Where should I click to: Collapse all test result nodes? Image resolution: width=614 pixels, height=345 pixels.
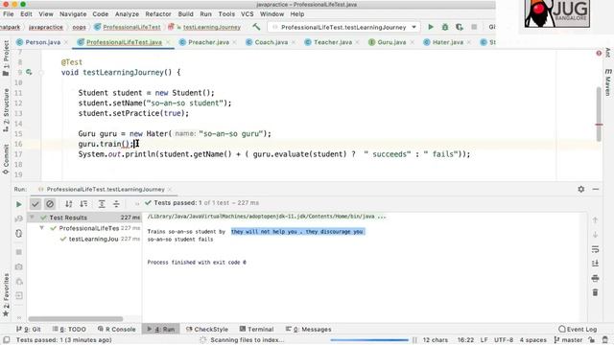coord(116,204)
